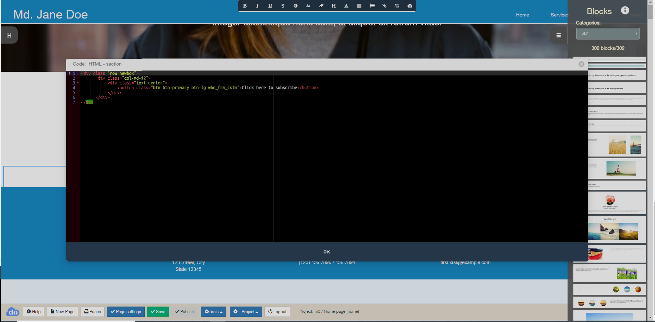Viewport: 655px width, 322px height.
Task: Insert a hyperlink with the link icon
Action: pyautogui.click(x=384, y=6)
